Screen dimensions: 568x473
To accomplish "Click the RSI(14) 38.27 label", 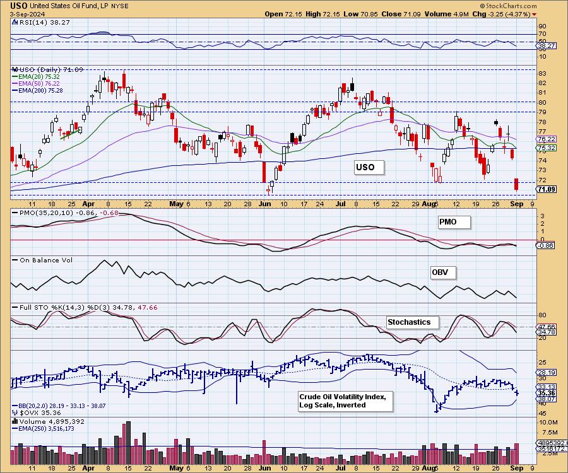I will [45, 22].
